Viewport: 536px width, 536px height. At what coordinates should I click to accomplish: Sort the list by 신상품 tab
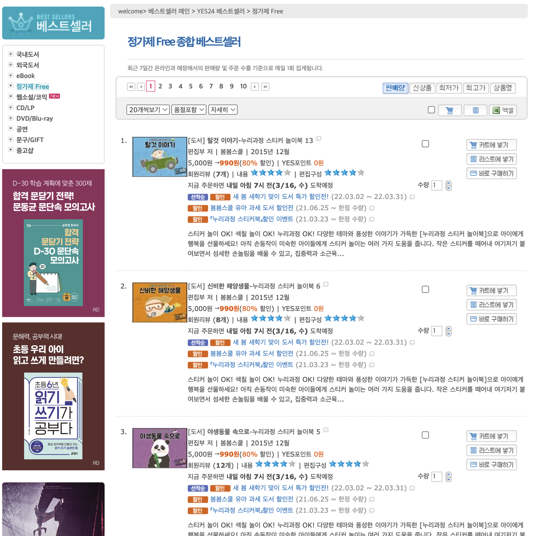tap(422, 88)
